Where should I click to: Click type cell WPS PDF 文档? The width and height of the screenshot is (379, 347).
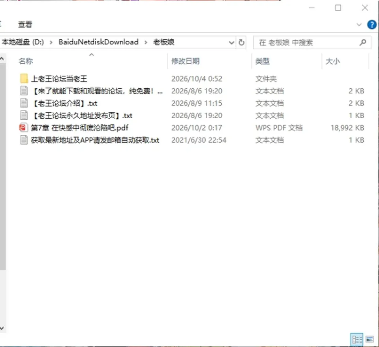[279, 128]
